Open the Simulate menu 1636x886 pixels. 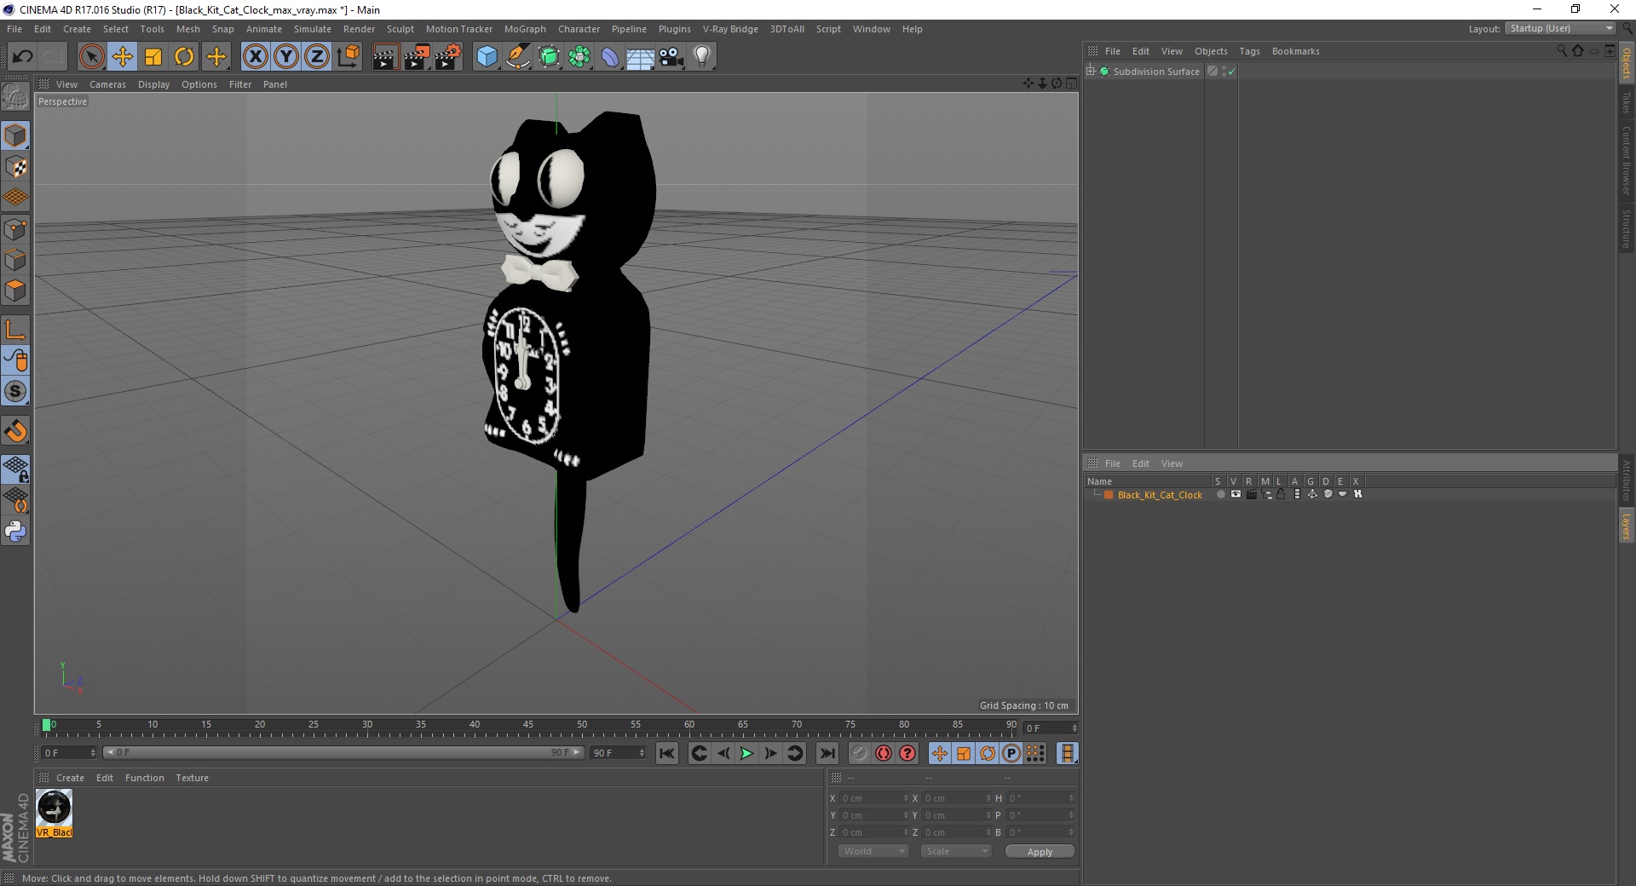pyautogui.click(x=313, y=29)
